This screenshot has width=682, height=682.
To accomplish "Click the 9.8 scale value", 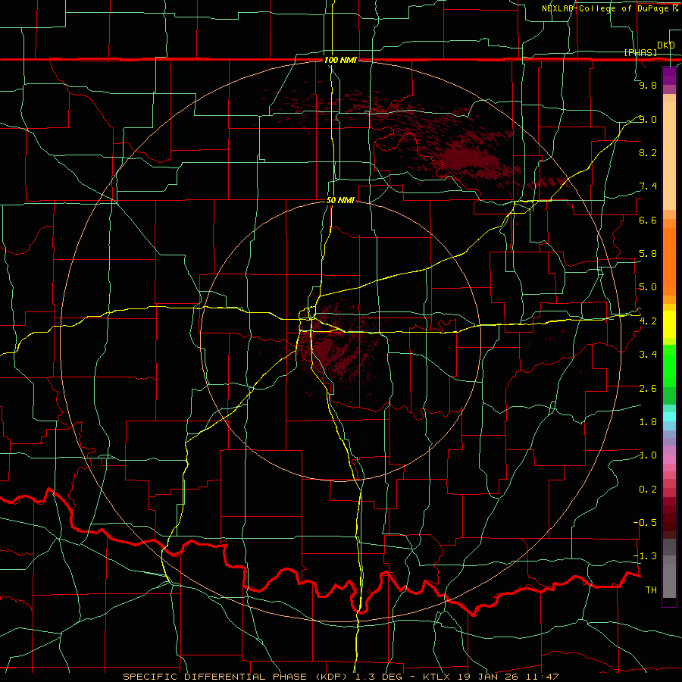I will click(x=648, y=85).
